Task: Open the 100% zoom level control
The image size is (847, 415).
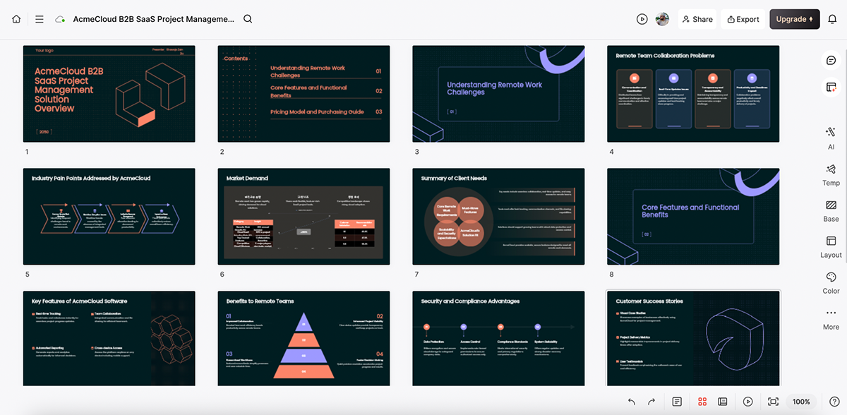Action: (800, 401)
